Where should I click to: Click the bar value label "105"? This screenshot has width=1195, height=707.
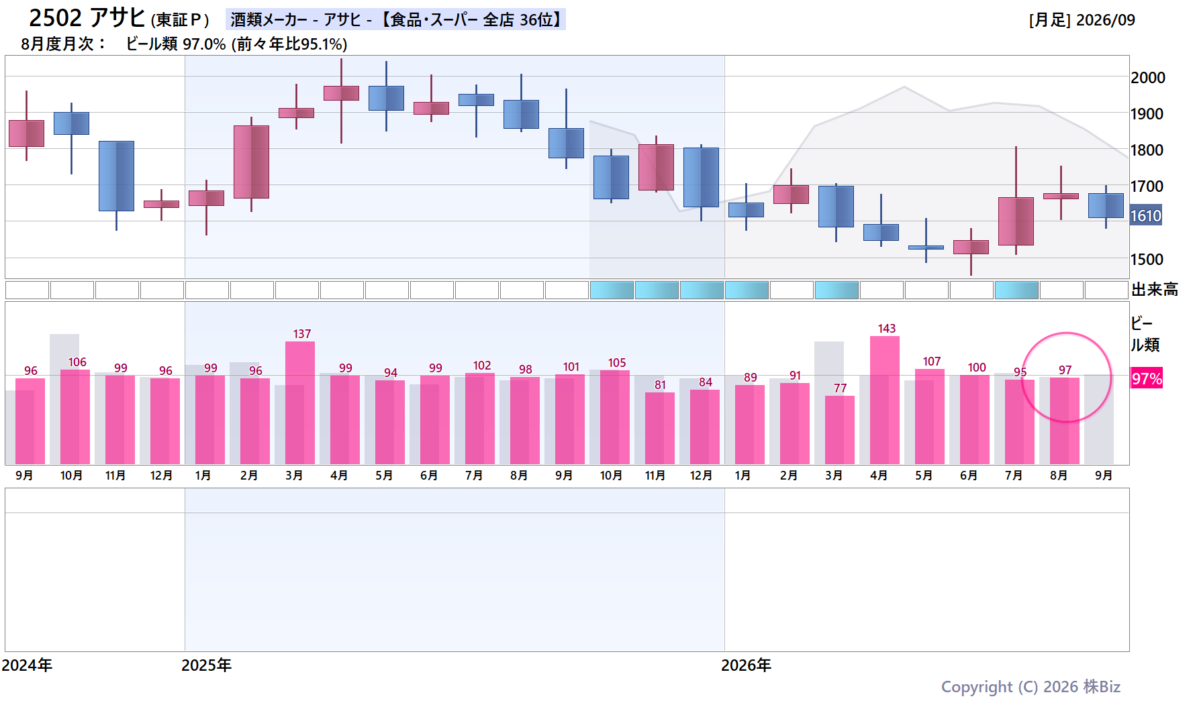tap(617, 363)
